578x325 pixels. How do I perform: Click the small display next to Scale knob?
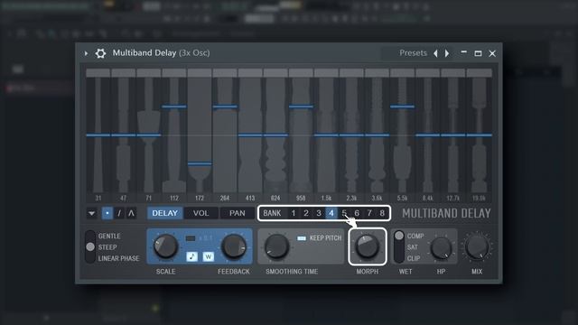pyautogui.click(x=191, y=238)
